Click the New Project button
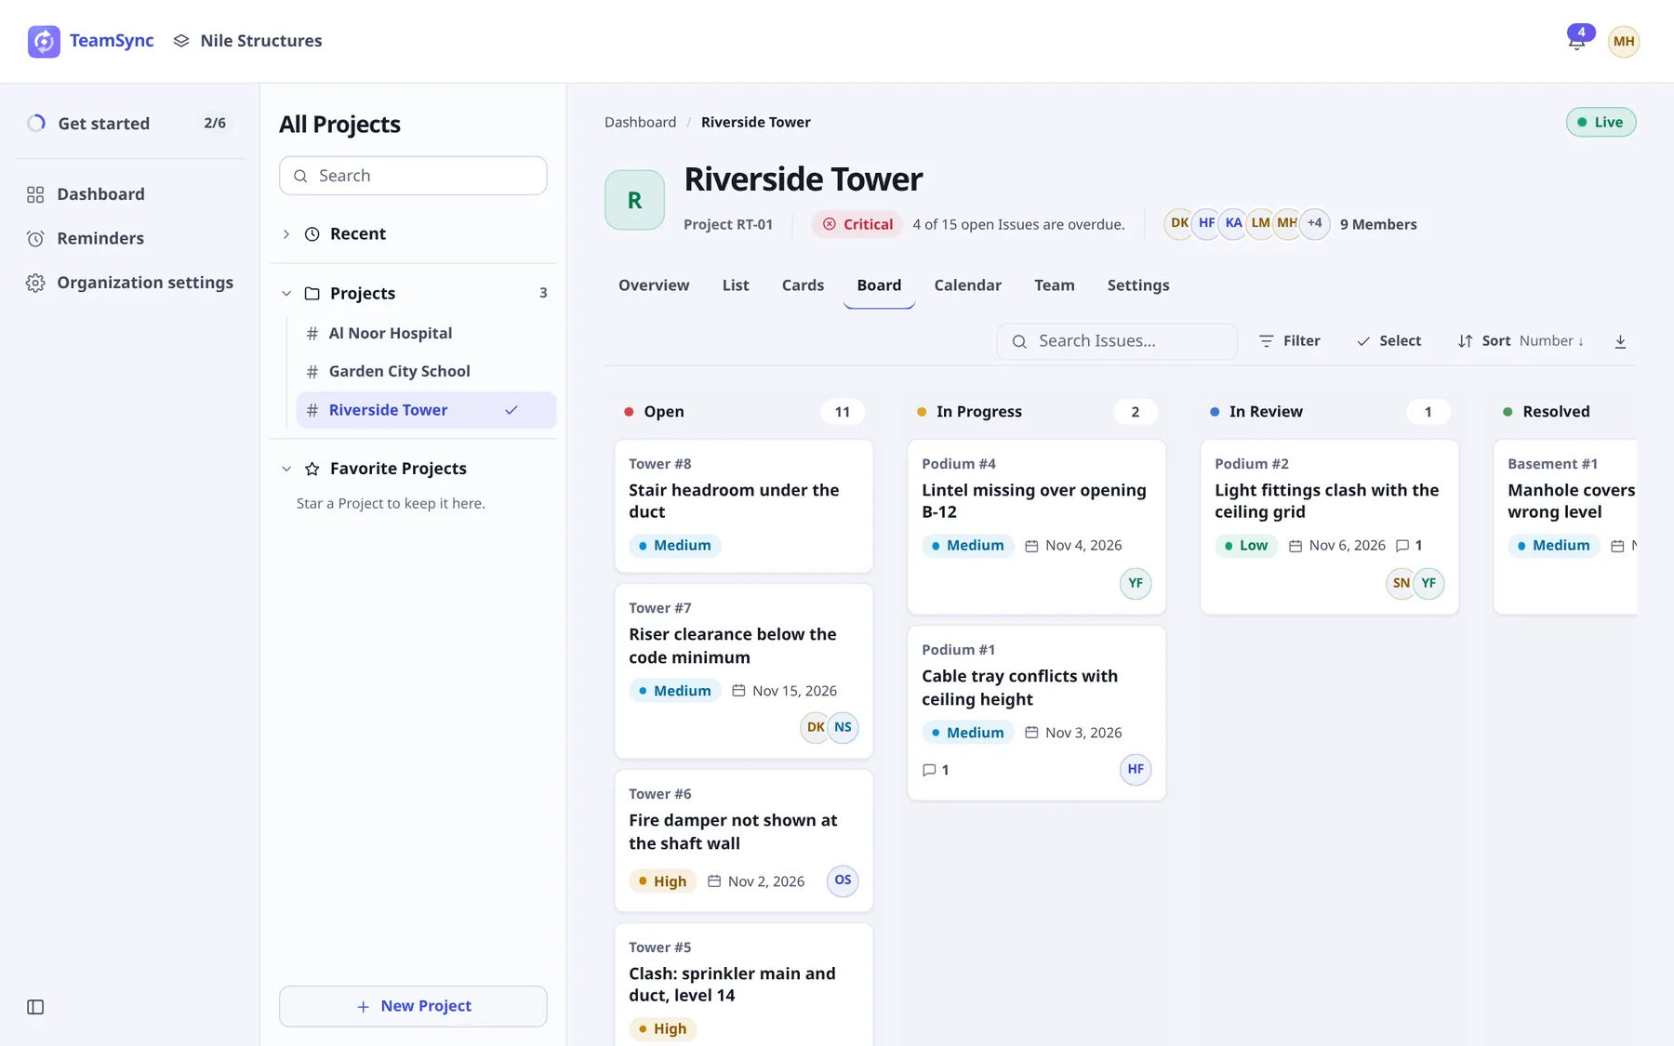 click(x=413, y=1006)
